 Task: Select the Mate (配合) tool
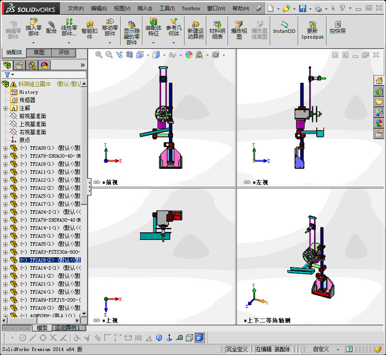point(51,27)
